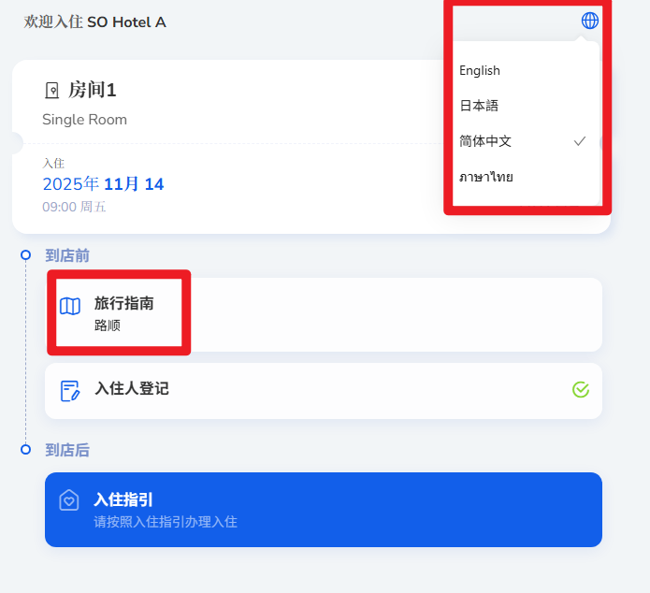
Task: Click the 欢迎入住 SO Hotel A header
Action: point(94,22)
